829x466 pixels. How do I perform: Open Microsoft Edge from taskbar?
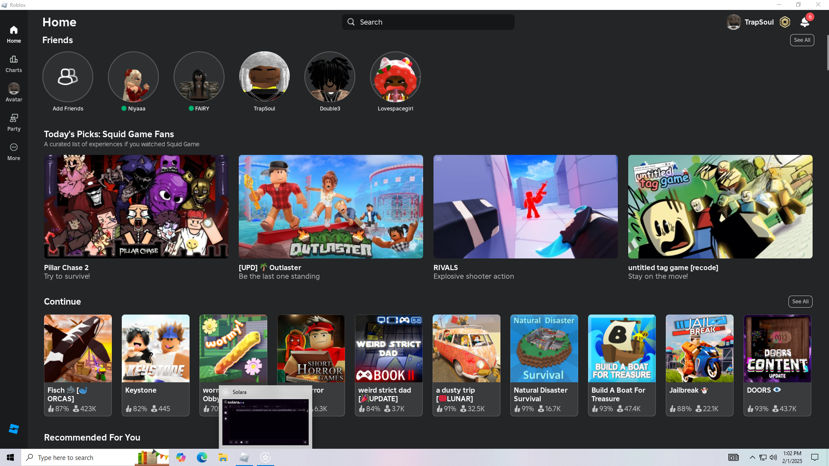coord(202,457)
